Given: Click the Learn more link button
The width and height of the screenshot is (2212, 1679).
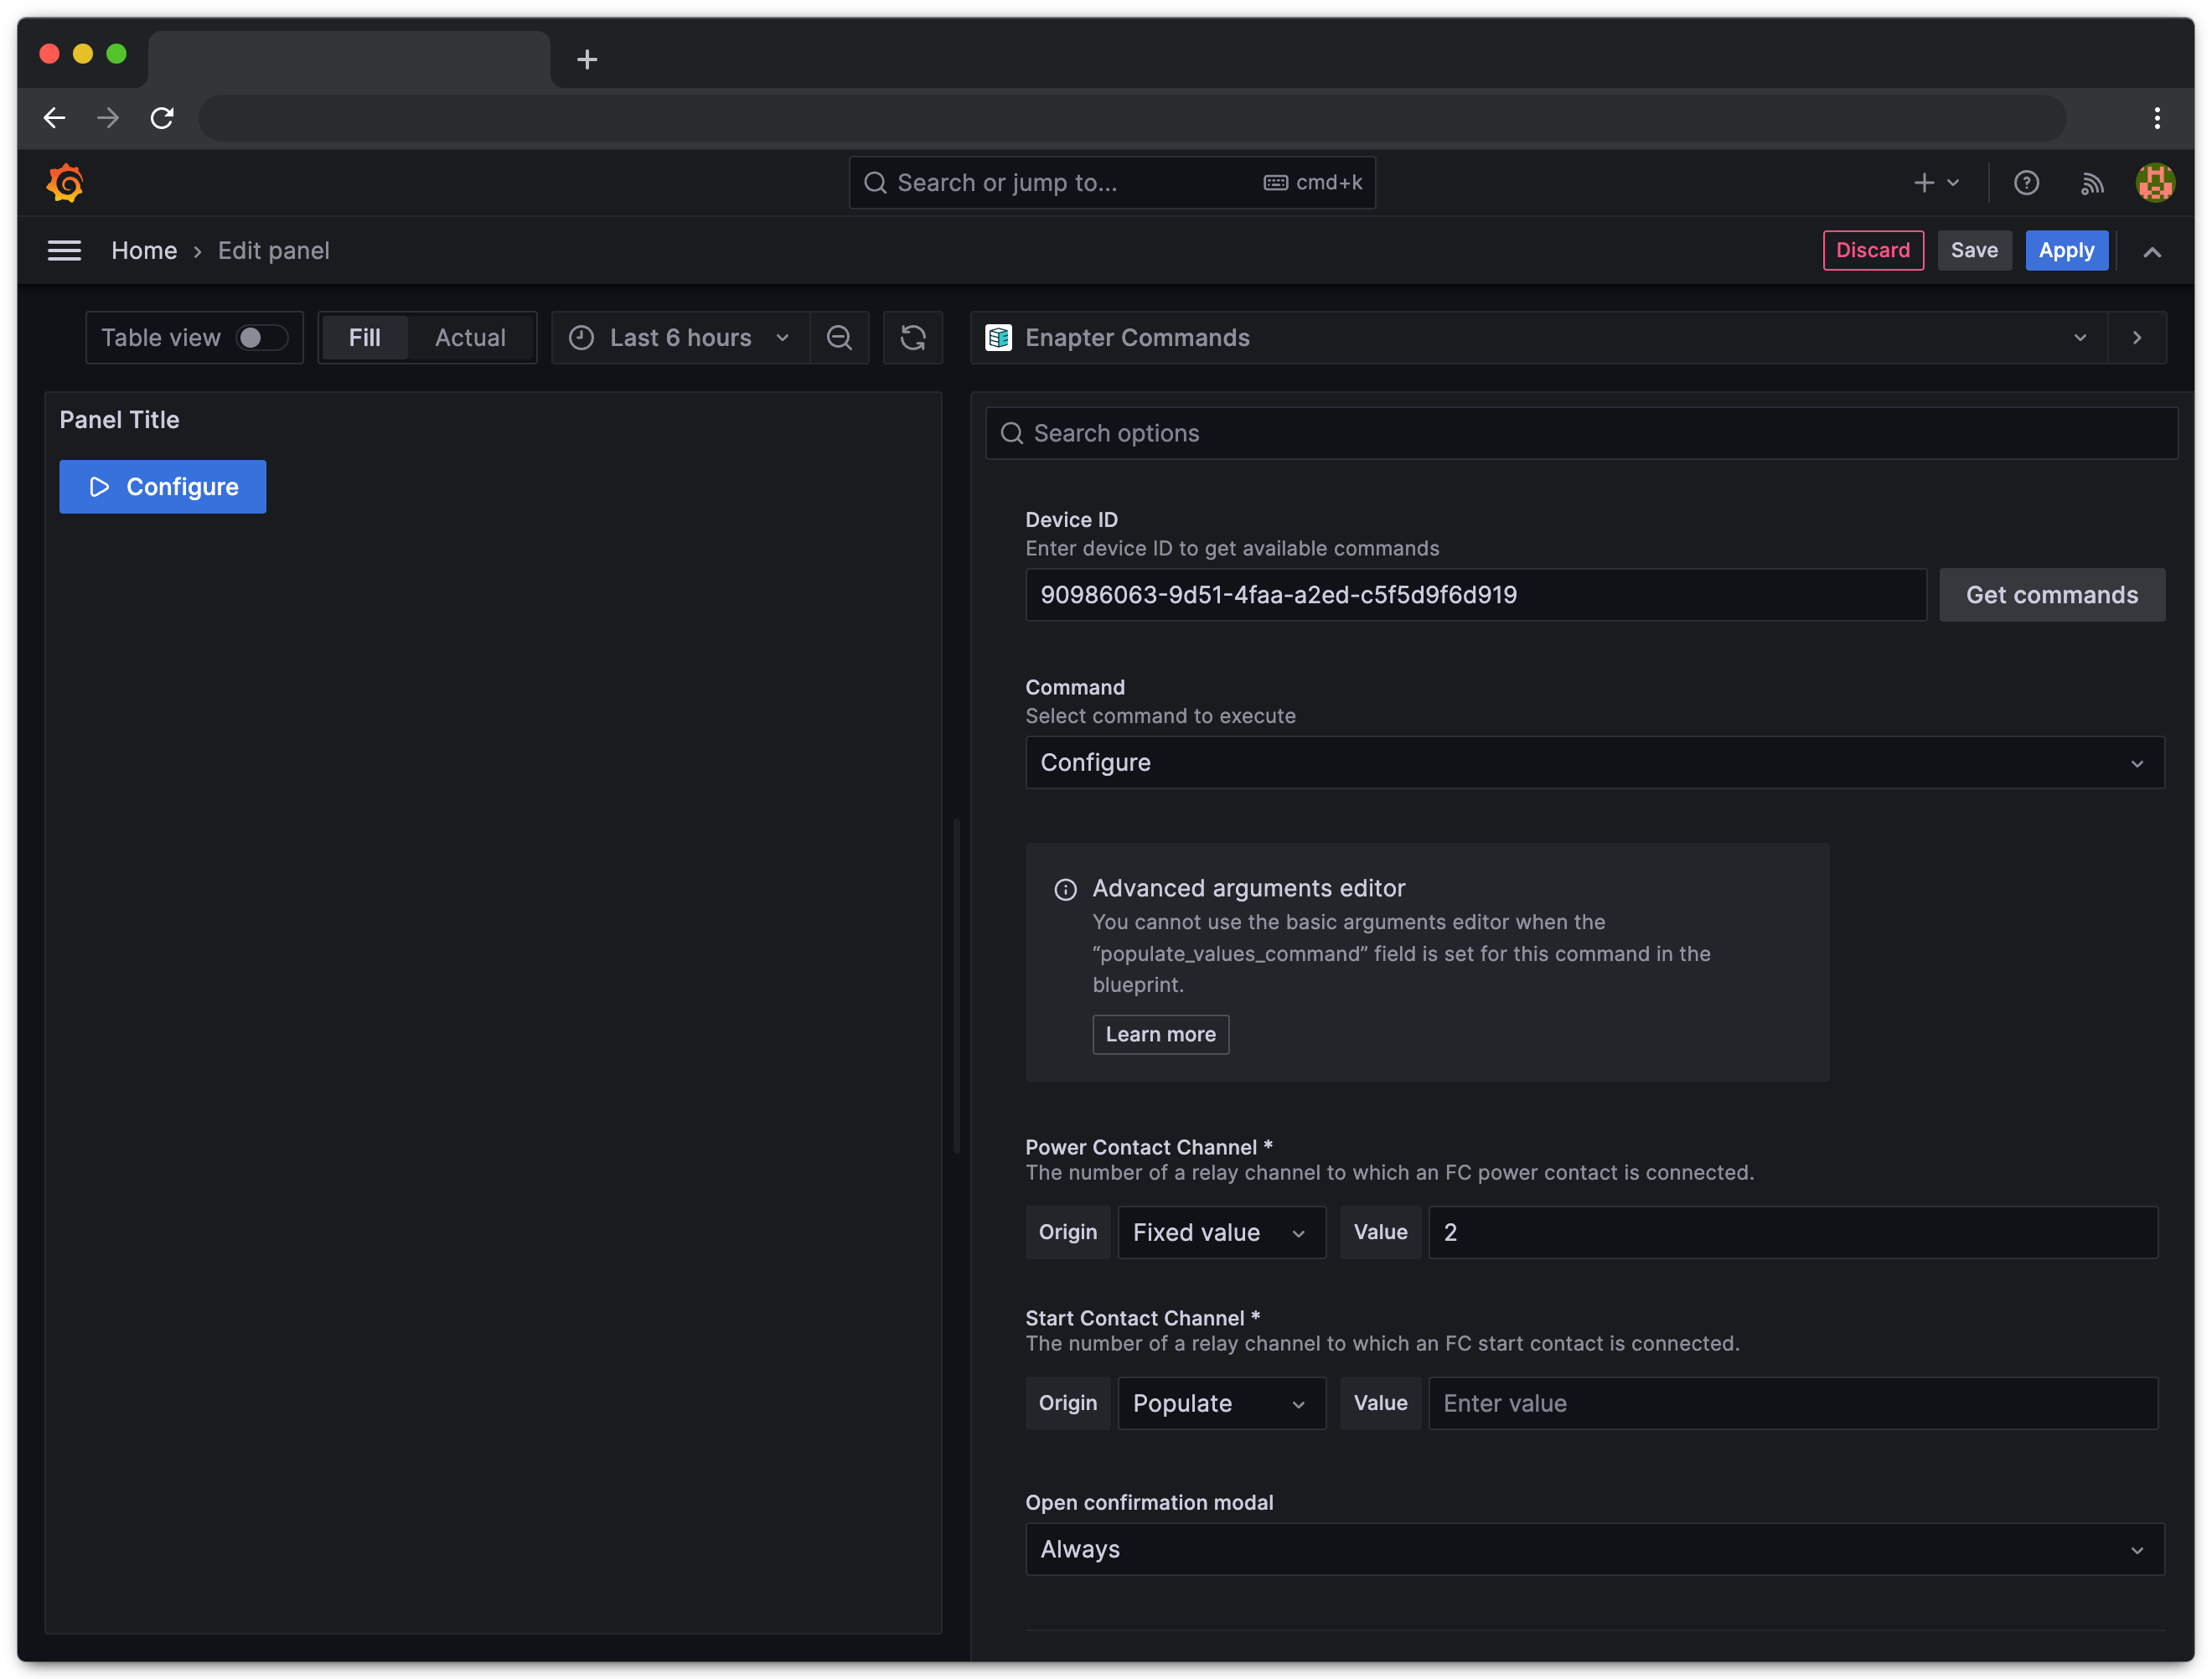Looking at the screenshot, I should (x=1160, y=1031).
